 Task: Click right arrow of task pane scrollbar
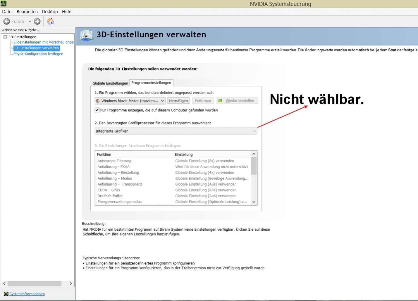[x=70, y=283]
